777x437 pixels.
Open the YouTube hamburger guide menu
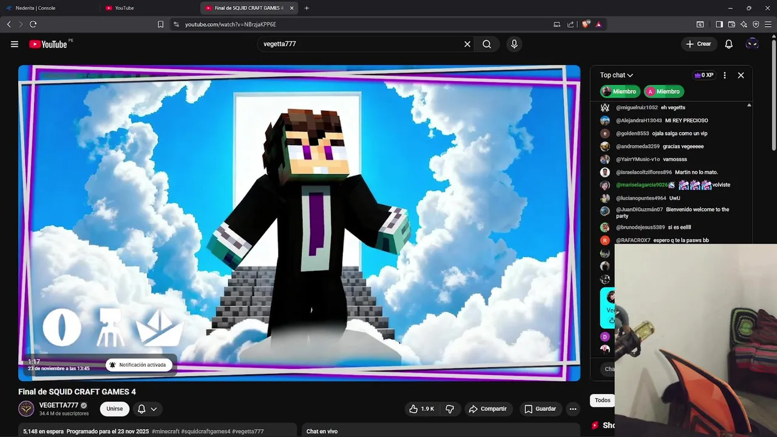pyautogui.click(x=15, y=44)
